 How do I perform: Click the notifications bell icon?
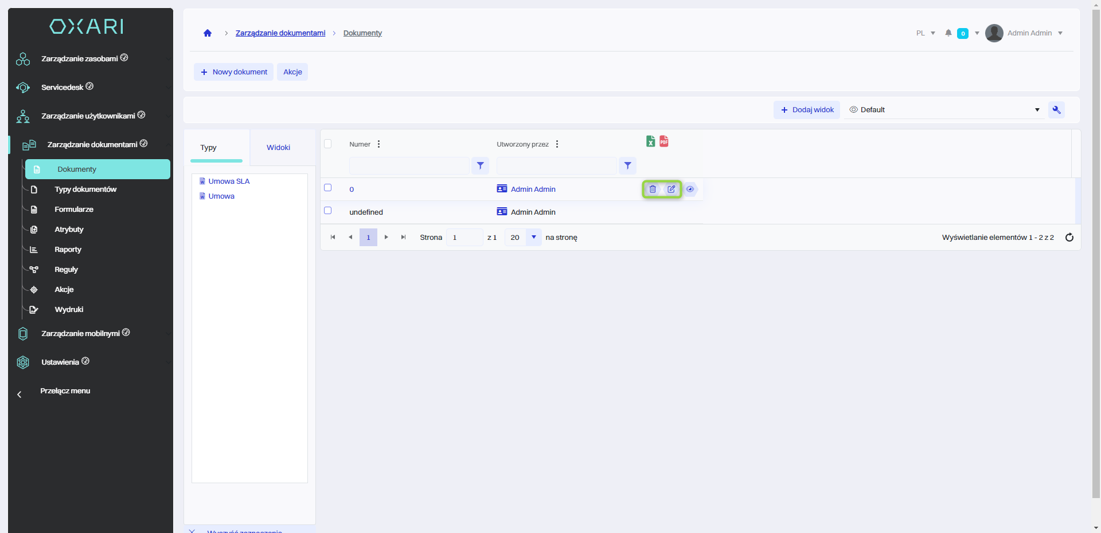coord(948,33)
